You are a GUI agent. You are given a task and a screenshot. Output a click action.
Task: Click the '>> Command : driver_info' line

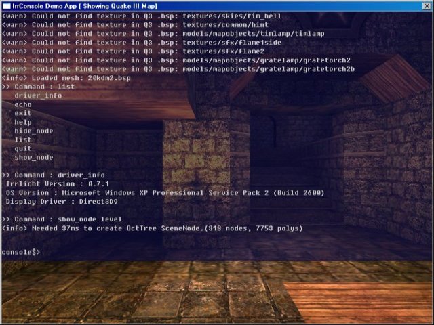click(54, 175)
